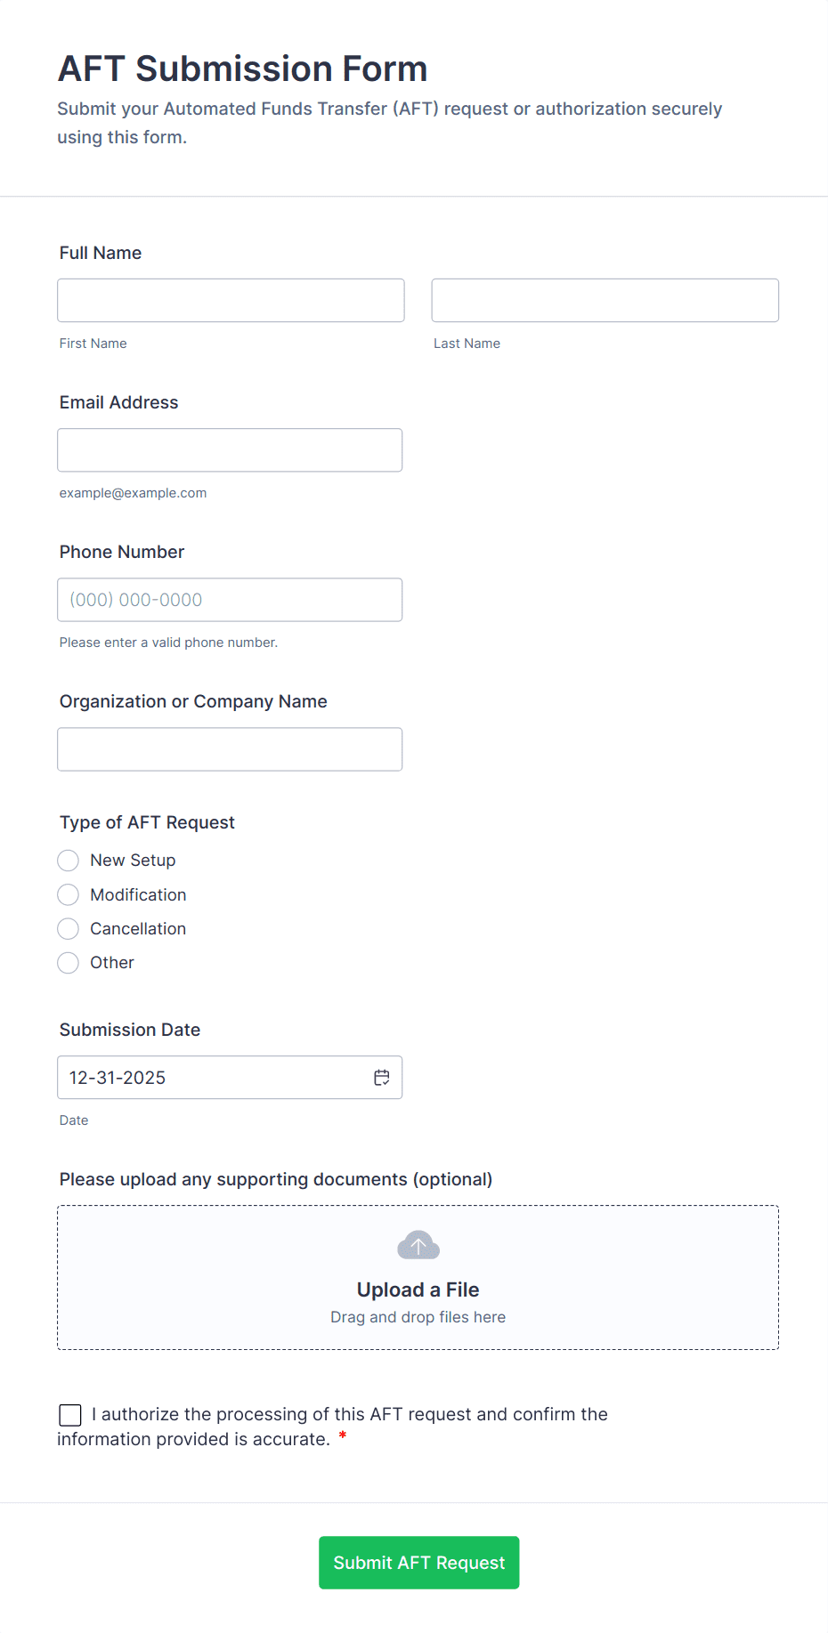Viewport: 828px width, 1633px height.
Task: Click the Cancellation label text
Action: [138, 929]
